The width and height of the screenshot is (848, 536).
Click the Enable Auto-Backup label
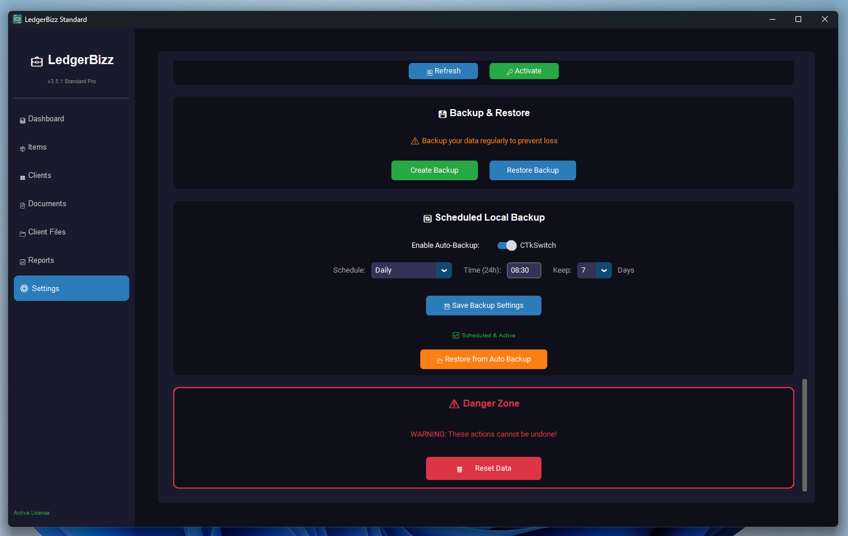445,245
